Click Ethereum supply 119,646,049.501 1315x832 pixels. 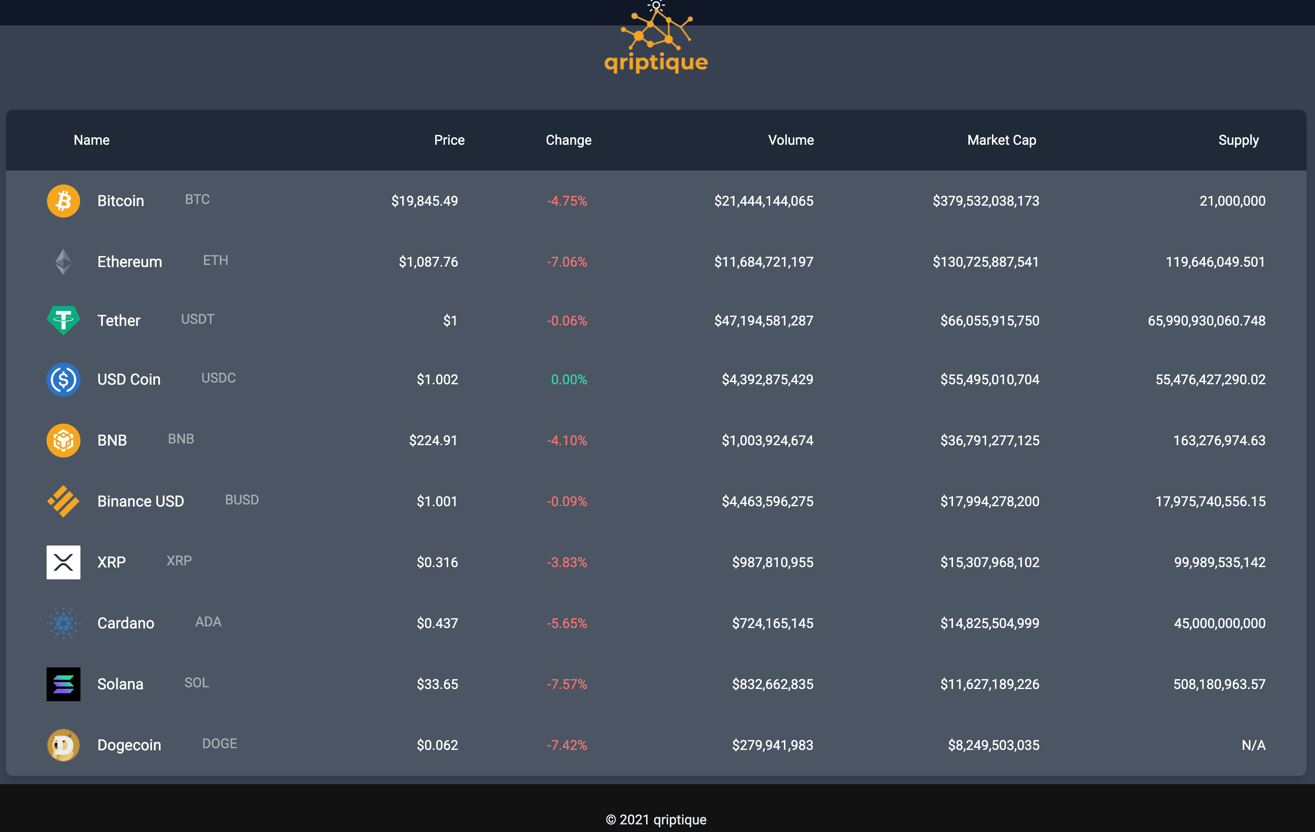(x=1215, y=262)
